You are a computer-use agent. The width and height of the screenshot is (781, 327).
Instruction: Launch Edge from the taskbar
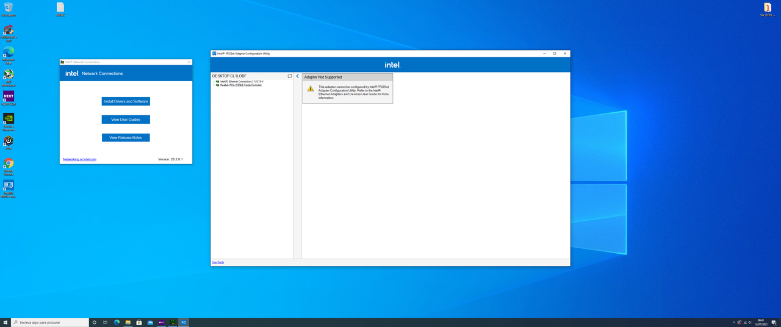pyautogui.click(x=117, y=322)
